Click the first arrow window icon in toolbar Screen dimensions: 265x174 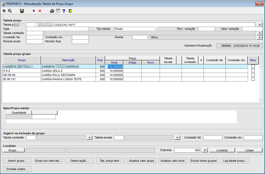[4, 11]
